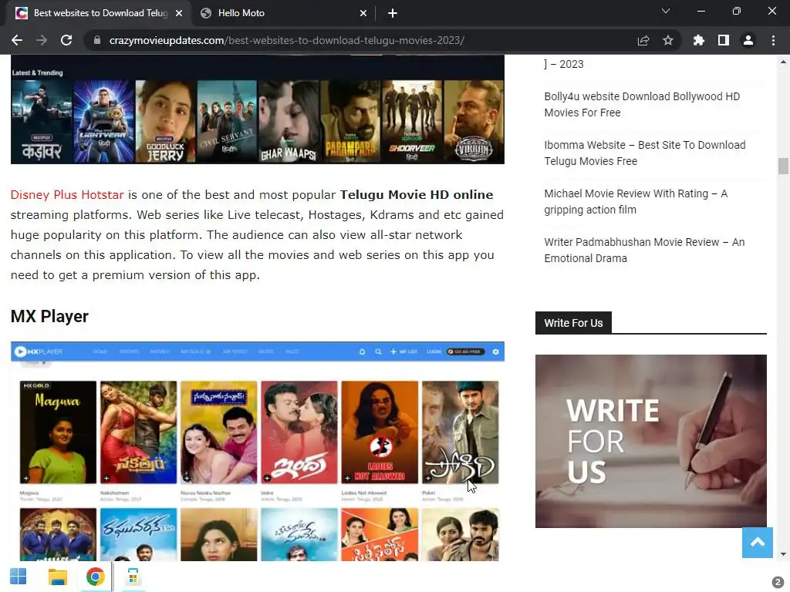
Task: Click the Chrome taskbar icon
Action: pos(95,577)
